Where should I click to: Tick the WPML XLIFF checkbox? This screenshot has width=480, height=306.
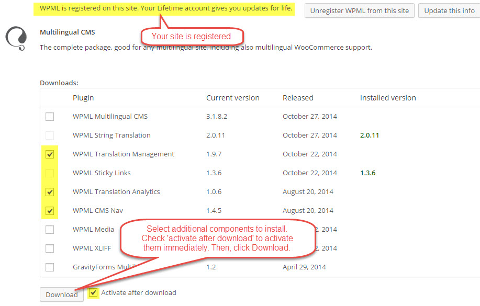pyautogui.click(x=50, y=248)
